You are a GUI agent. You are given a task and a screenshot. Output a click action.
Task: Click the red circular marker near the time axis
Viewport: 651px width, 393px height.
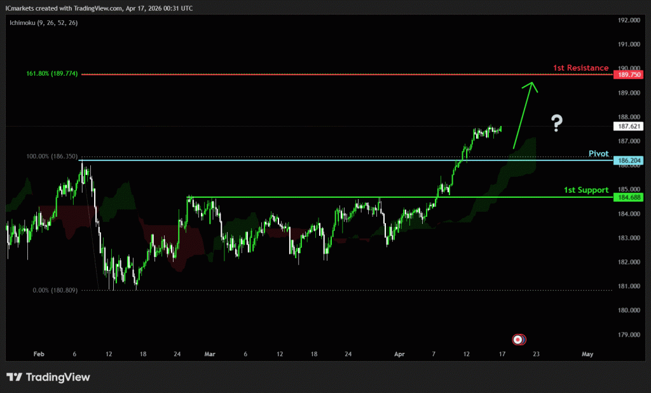click(518, 340)
